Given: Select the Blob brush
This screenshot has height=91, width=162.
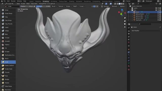Looking at the screenshot, I should (x=8, y=34).
